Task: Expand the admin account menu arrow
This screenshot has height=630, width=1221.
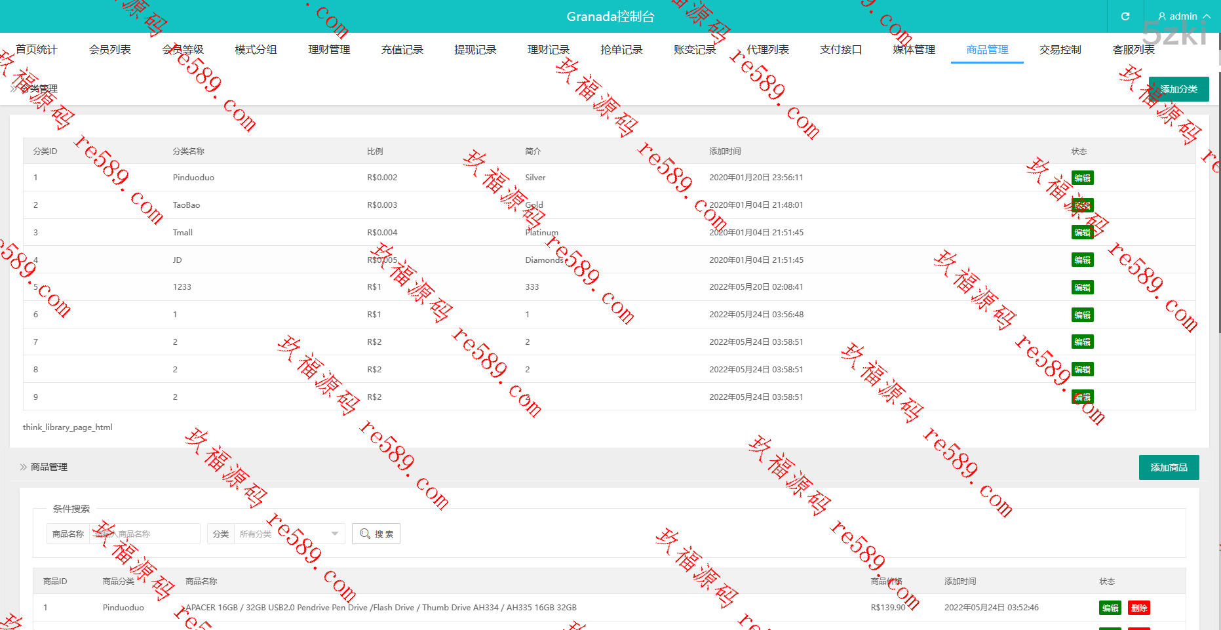Action: (1207, 16)
